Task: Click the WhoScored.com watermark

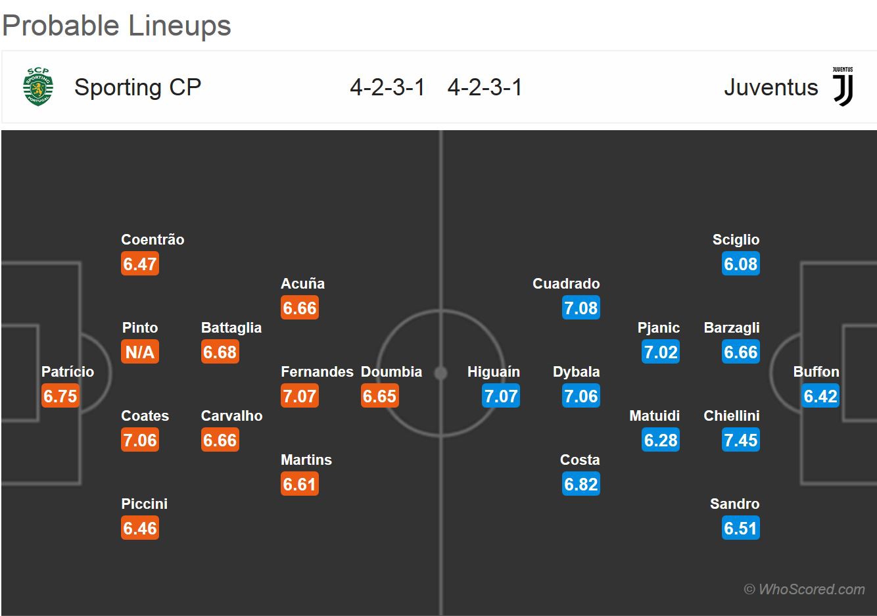Action: (x=804, y=589)
